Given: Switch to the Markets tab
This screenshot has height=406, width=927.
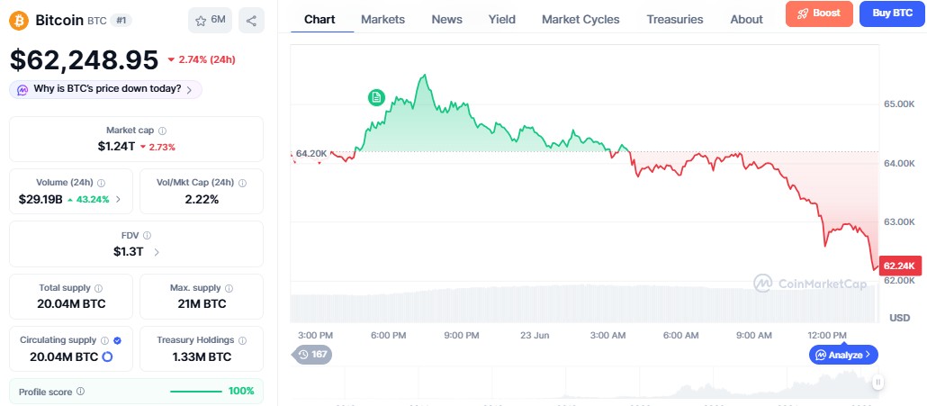Looking at the screenshot, I should [x=383, y=20].
